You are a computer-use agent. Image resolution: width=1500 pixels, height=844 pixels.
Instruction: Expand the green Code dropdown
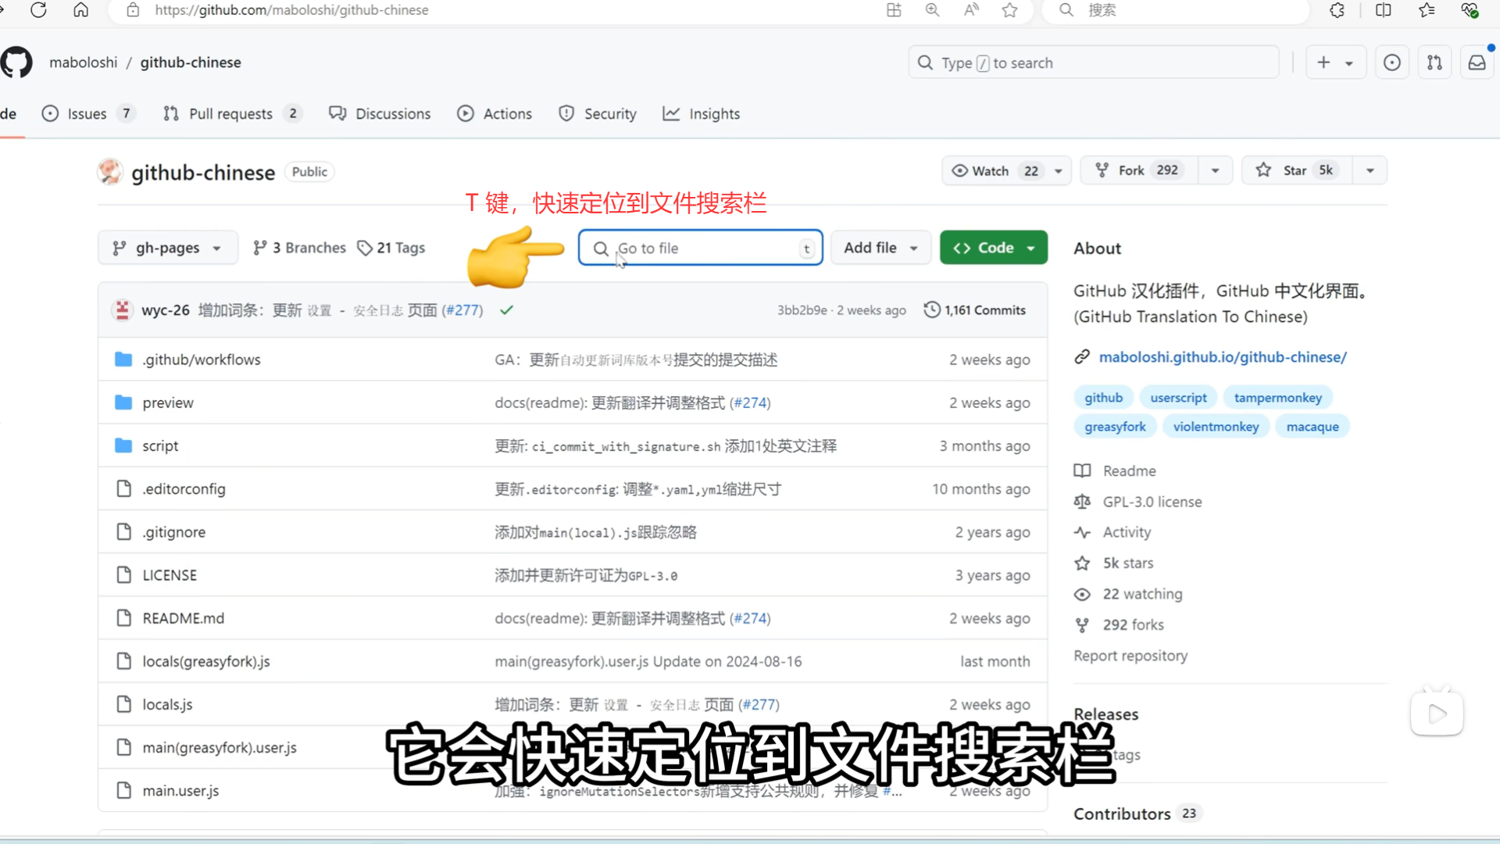pyautogui.click(x=993, y=248)
